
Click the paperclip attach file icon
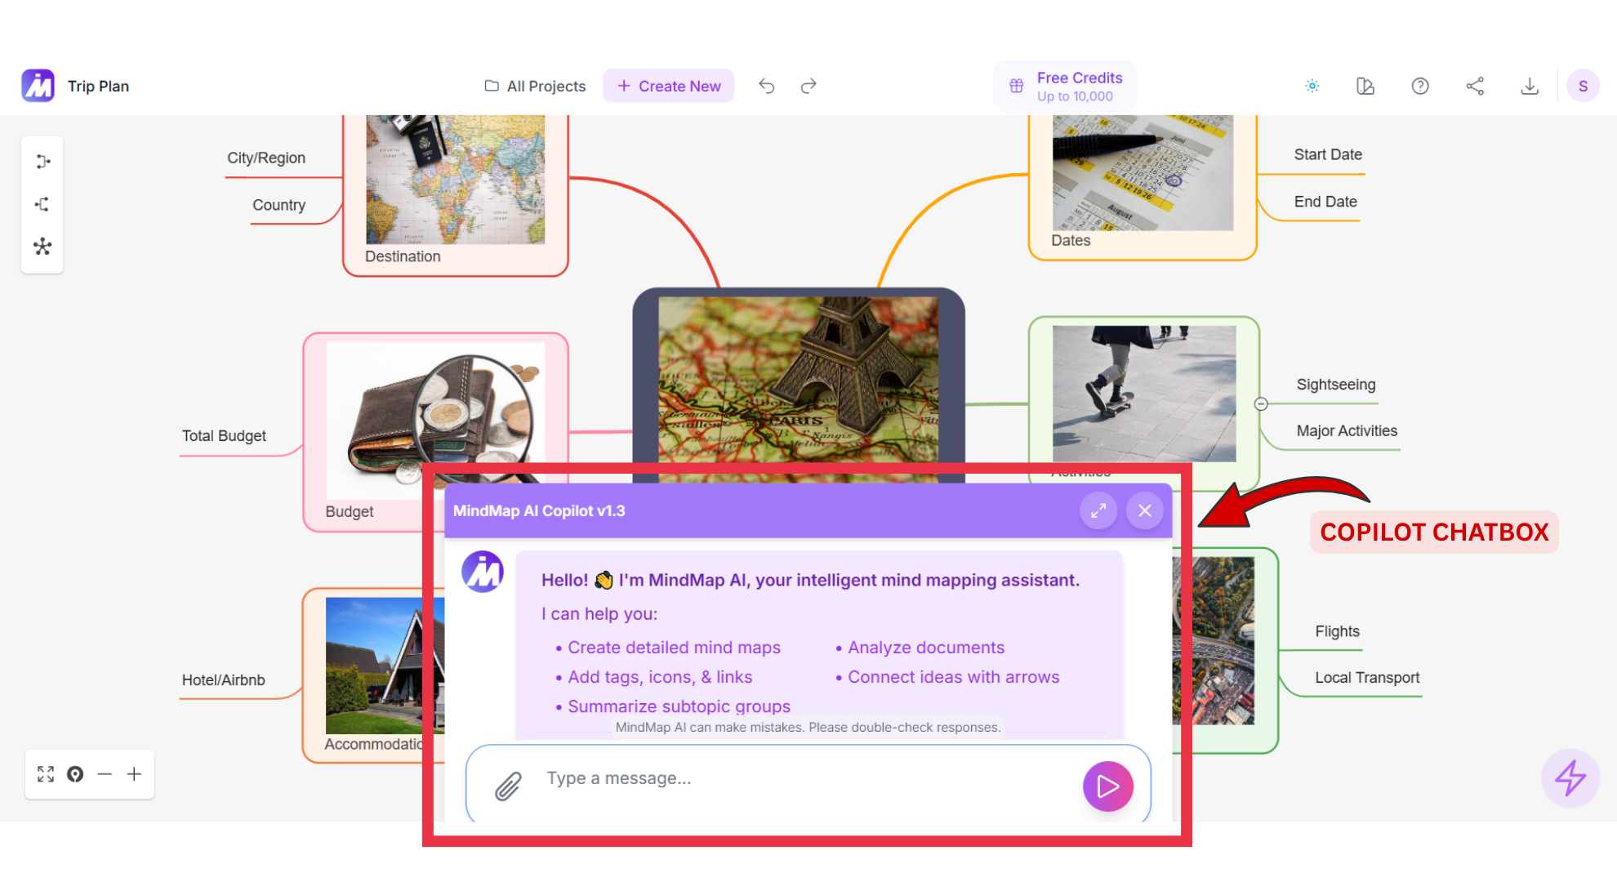508,786
